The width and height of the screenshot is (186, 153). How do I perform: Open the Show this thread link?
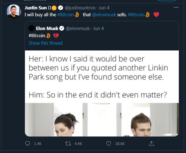[x=45, y=43]
